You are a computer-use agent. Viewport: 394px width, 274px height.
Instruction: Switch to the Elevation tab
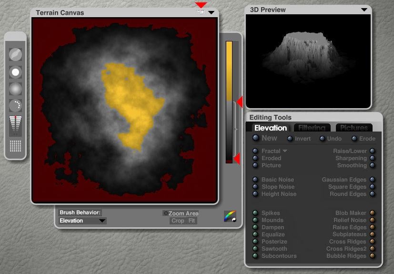click(x=271, y=128)
